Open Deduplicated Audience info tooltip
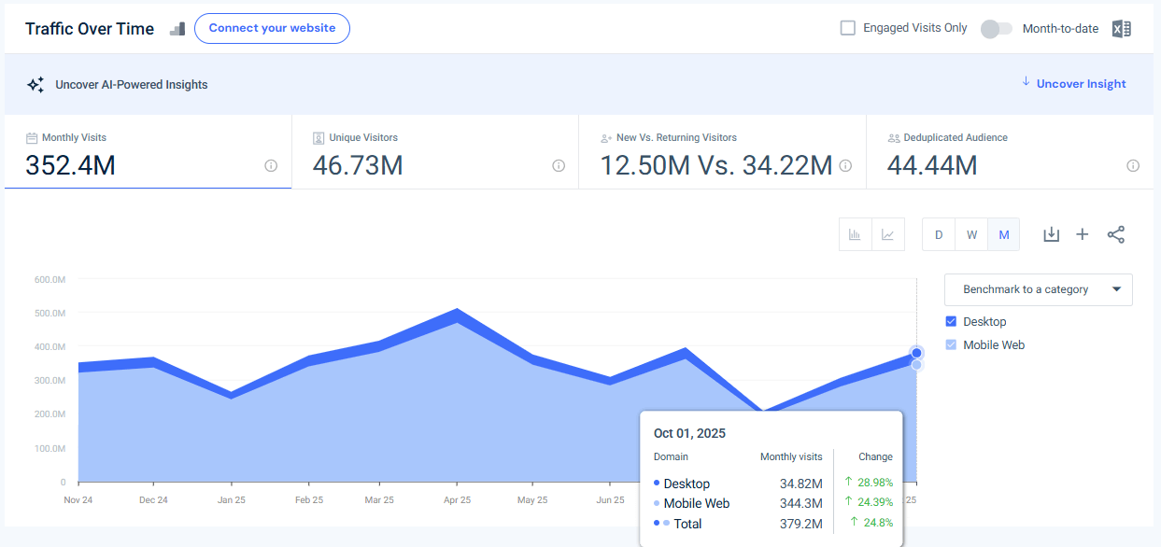 (1132, 165)
